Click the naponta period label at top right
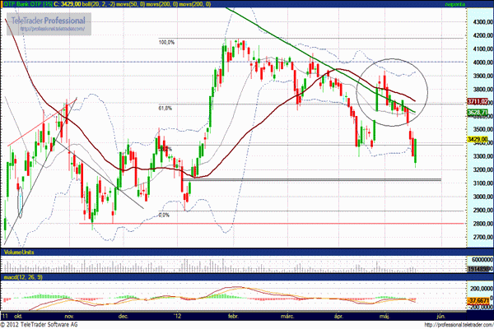The image size is (494, 329). 455,4
